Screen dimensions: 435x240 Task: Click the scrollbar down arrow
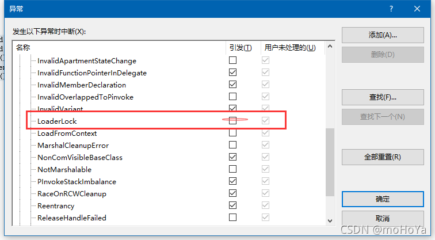tap(330, 220)
